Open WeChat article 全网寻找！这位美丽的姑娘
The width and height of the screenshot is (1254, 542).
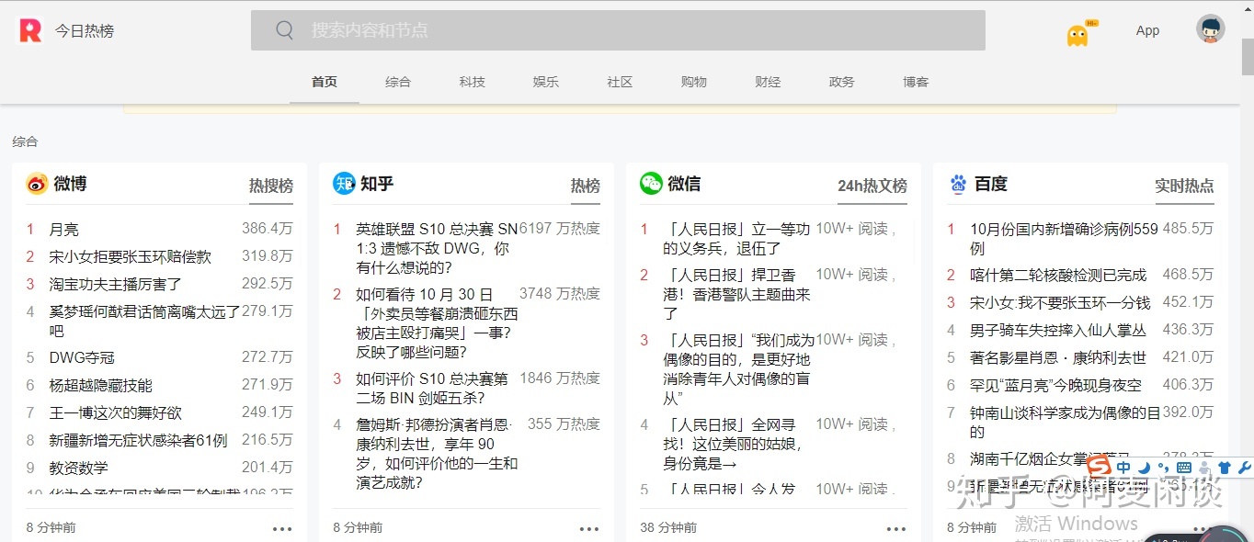click(733, 444)
